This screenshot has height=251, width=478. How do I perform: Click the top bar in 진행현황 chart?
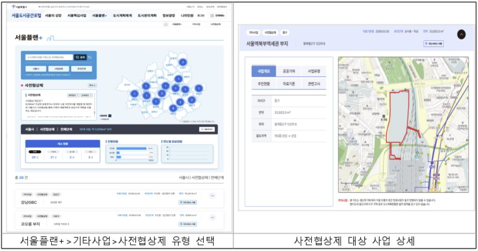131,148
